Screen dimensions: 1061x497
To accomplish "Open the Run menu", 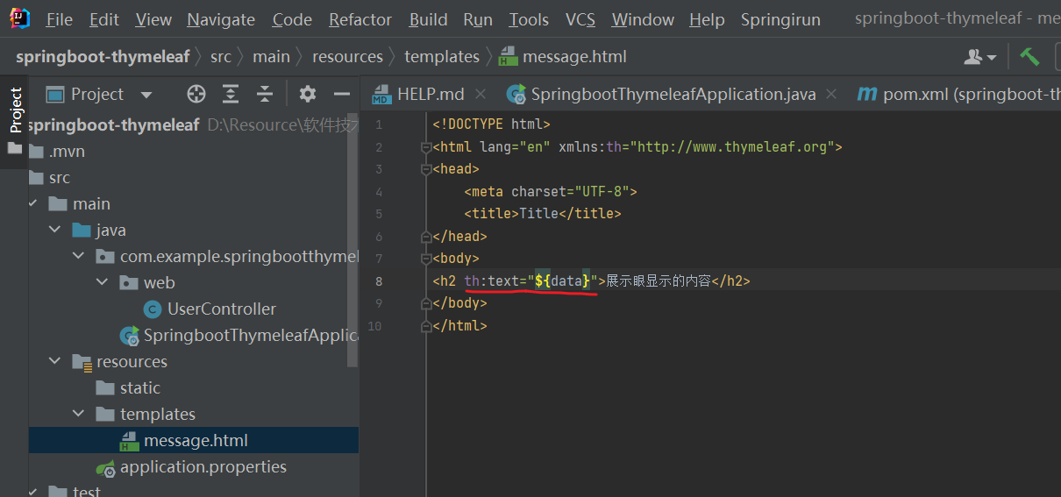I will point(478,19).
